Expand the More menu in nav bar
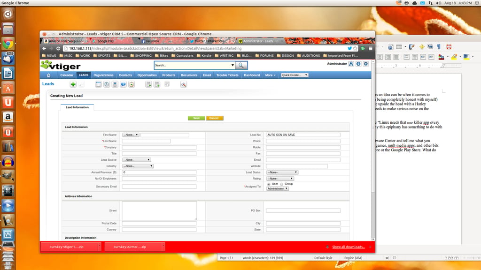Image resolution: width=481 pixels, height=270 pixels. (x=270, y=75)
